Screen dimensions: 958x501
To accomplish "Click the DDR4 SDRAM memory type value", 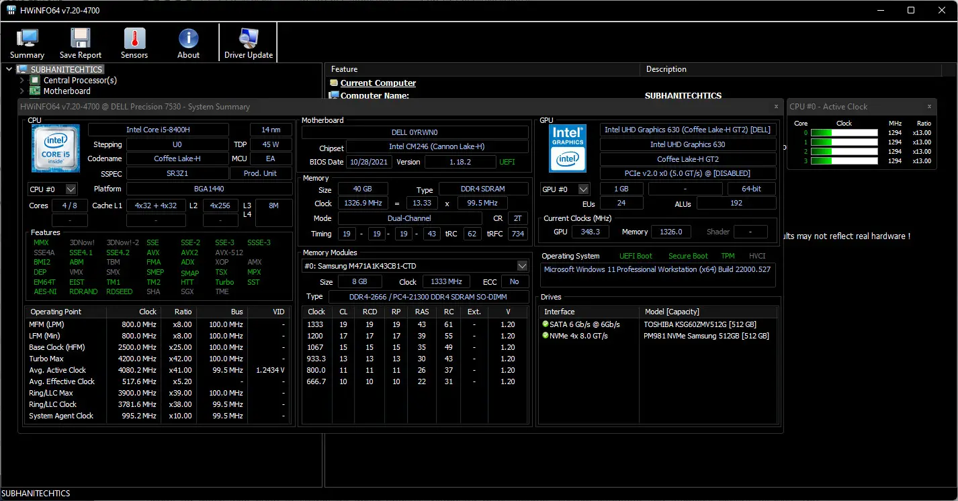I will 484,189.
